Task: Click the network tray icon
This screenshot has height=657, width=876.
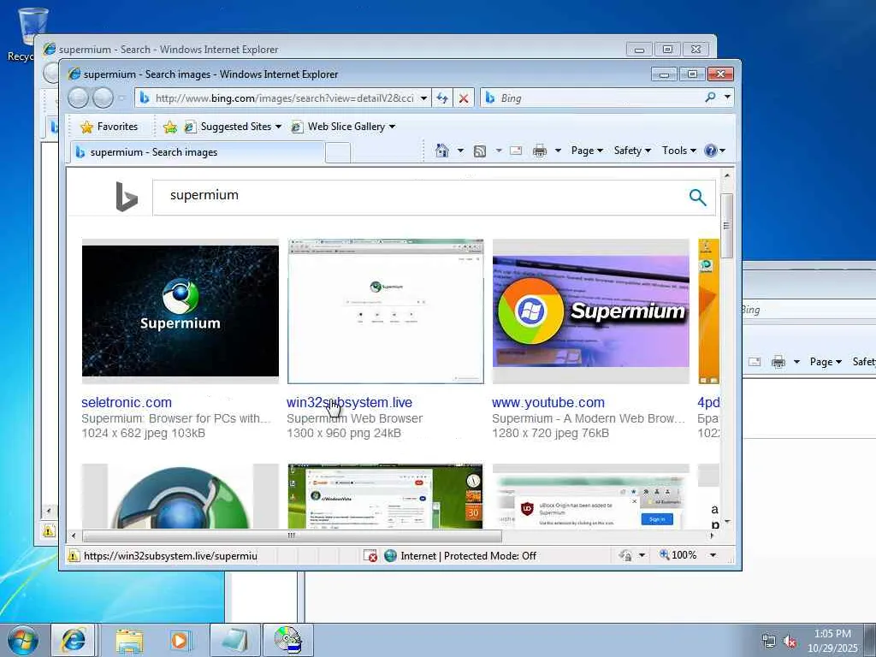Action: [x=769, y=642]
